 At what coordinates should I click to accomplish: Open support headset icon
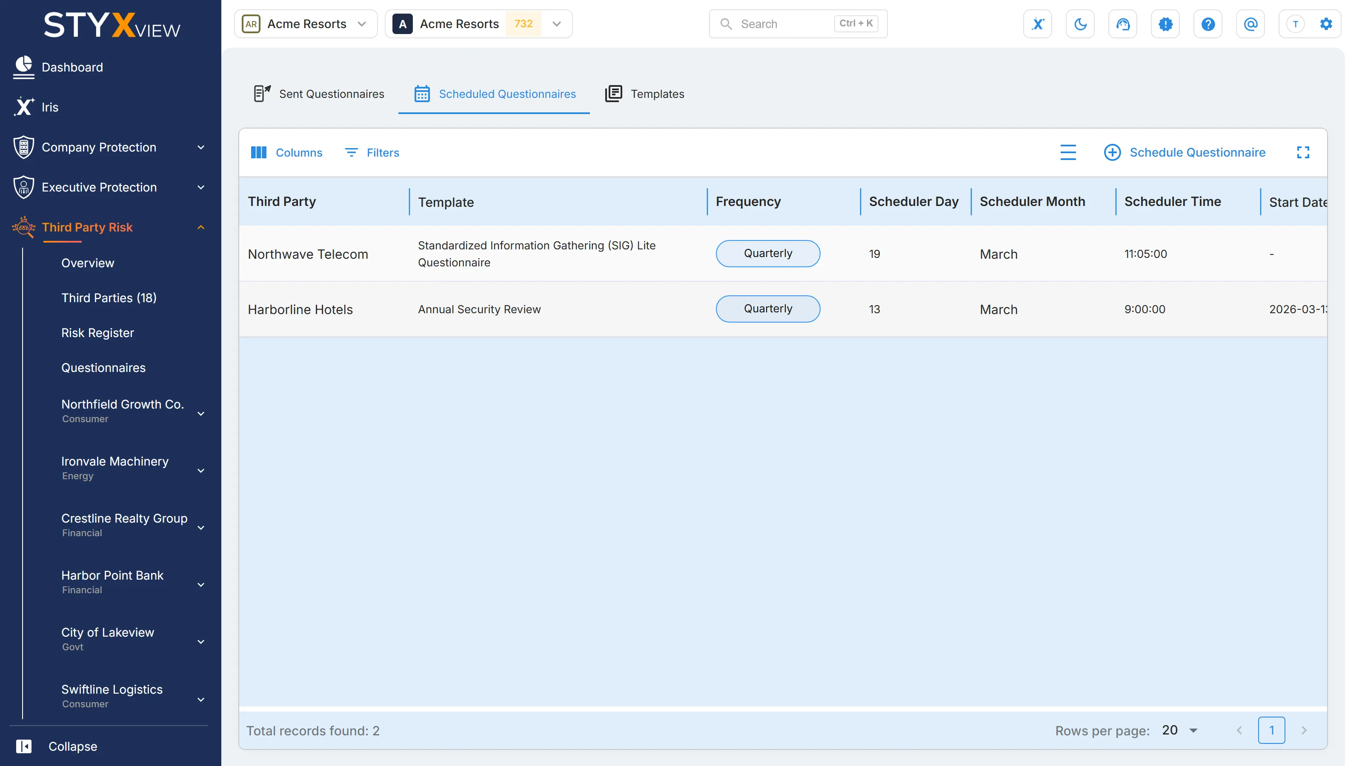(1122, 24)
